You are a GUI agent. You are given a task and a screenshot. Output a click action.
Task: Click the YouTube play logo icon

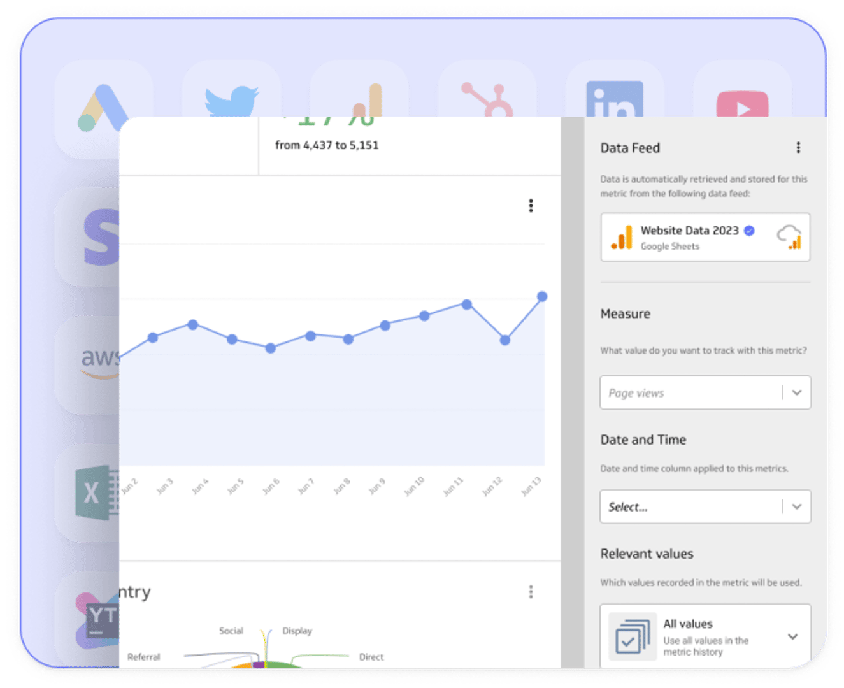[742, 104]
